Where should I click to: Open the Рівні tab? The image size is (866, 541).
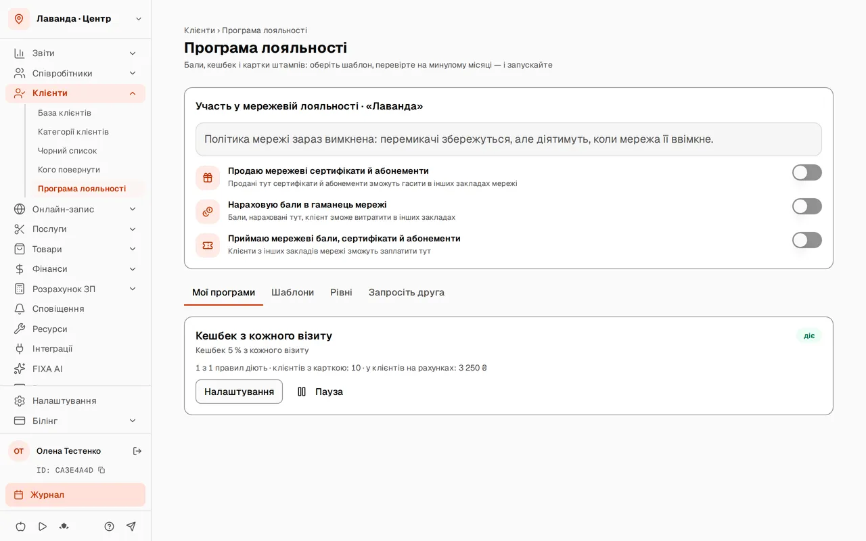coord(341,292)
